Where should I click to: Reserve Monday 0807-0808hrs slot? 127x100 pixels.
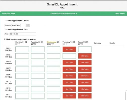[x=22, y=69]
